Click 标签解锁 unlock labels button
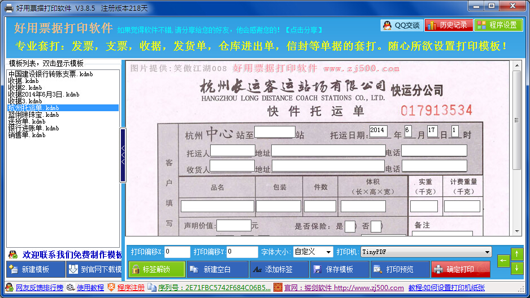Screen dimensions: 530x298 (x=157, y=269)
